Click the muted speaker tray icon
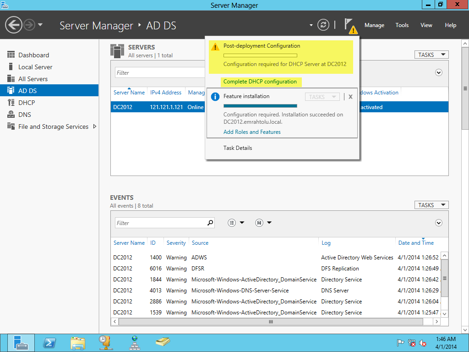Image resolution: width=469 pixels, height=352 pixels. (x=422, y=343)
